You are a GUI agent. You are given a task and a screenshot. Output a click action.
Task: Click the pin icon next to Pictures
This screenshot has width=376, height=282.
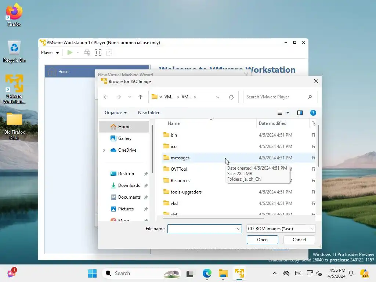(146, 209)
